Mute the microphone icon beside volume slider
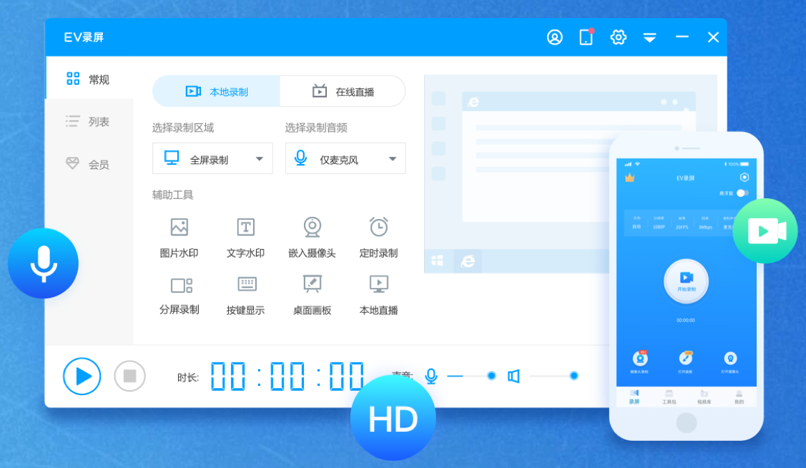Viewport: 806px width, 468px height. [x=431, y=376]
